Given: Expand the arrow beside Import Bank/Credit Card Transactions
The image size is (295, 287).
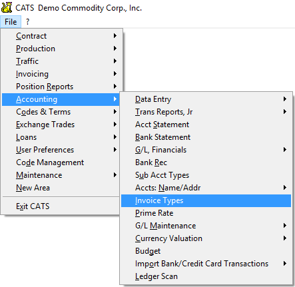Looking at the screenshot, I should pyautogui.click(x=285, y=263).
